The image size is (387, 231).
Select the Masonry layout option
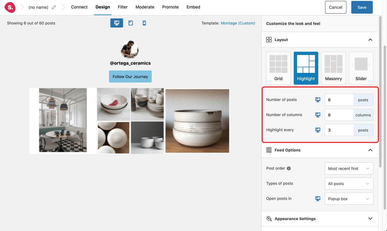tap(333, 68)
